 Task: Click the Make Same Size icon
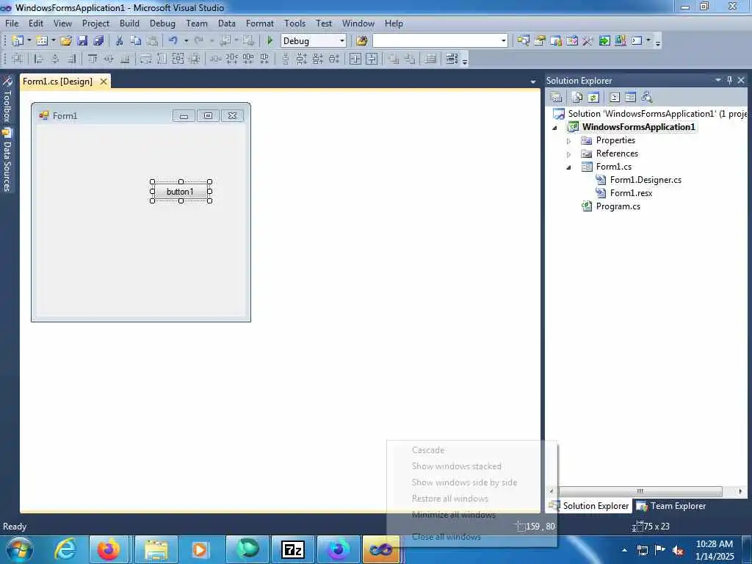coord(178,59)
